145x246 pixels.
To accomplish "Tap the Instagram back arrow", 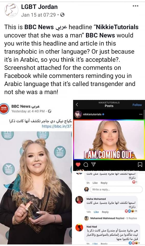I will [77, 105].
